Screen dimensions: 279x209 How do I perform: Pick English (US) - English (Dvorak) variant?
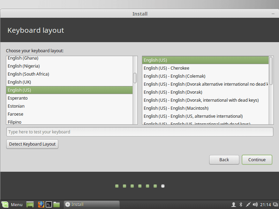[x=173, y=92]
